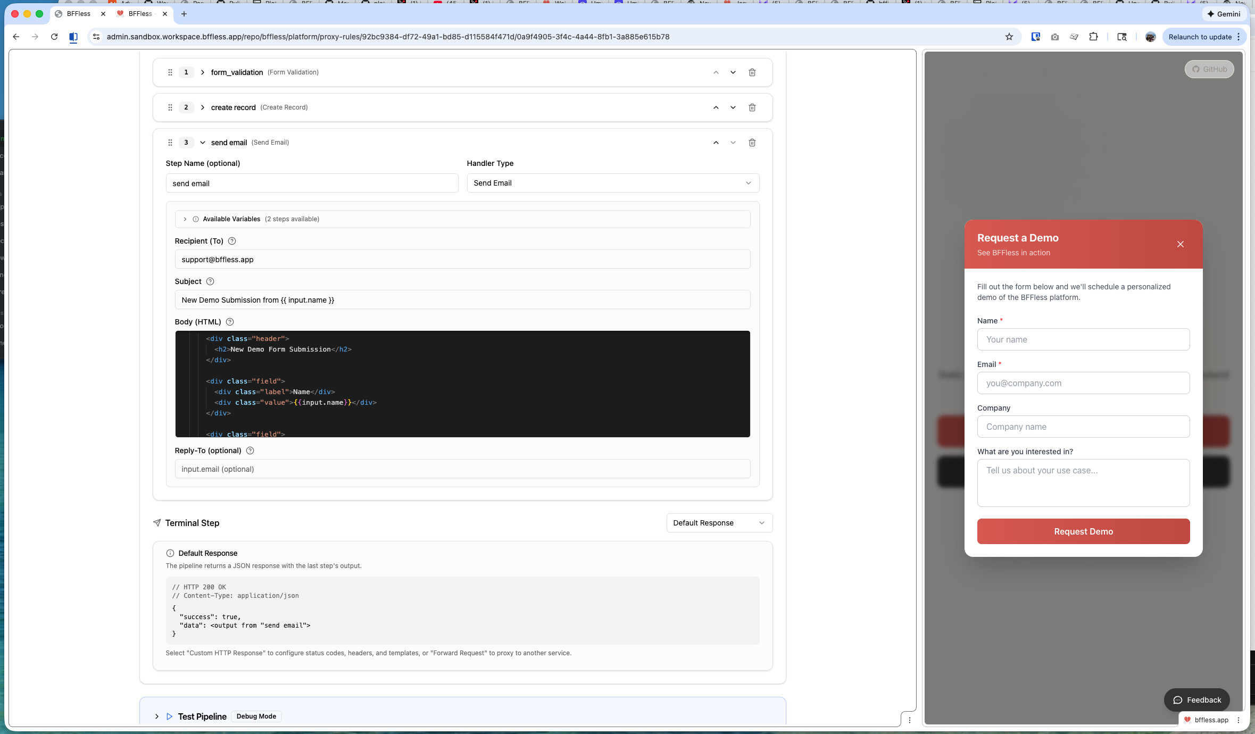Bookmark this page with star icon
The image size is (1255, 734).
(x=1009, y=37)
